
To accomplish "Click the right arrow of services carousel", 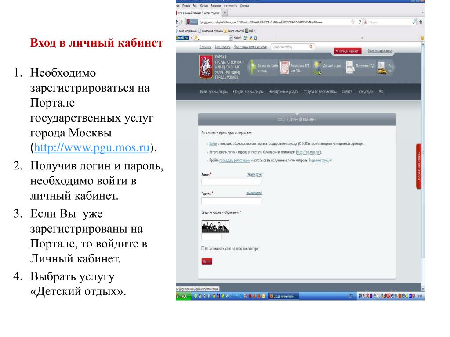I will [x=393, y=68].
